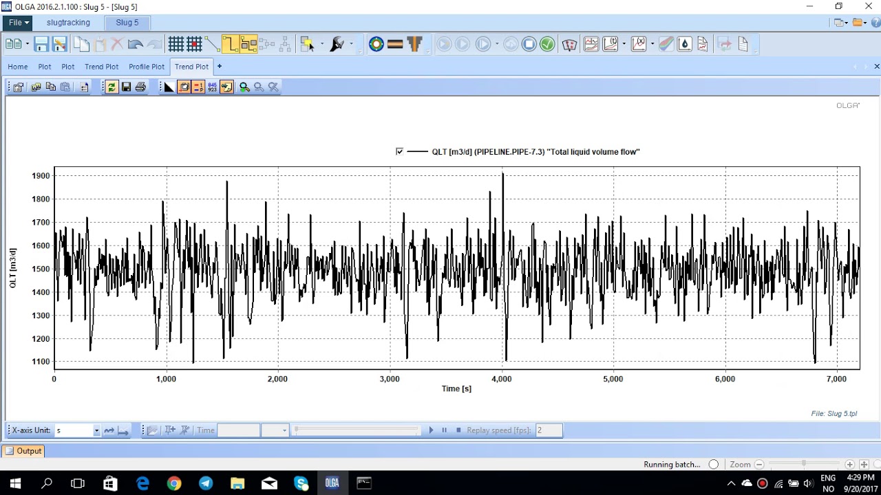Refresh the plot with green arrows icon
This screenshot has height=495, width=881.
tap(112, 87)
